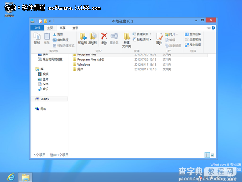The height and width of the screenshot is (182, 242).
Task: Click '5 个项目' in the status bar
Action: click(40, 155)
